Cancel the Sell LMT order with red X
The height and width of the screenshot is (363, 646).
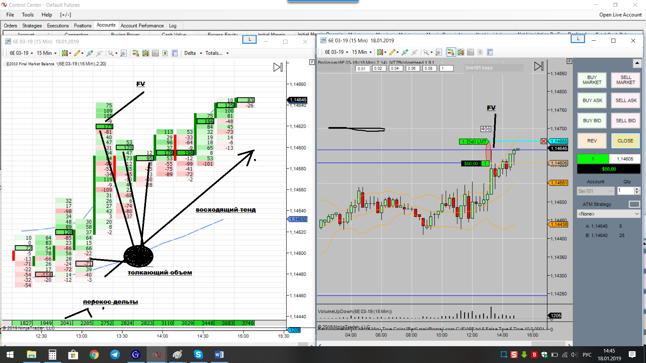click(543, 142)
